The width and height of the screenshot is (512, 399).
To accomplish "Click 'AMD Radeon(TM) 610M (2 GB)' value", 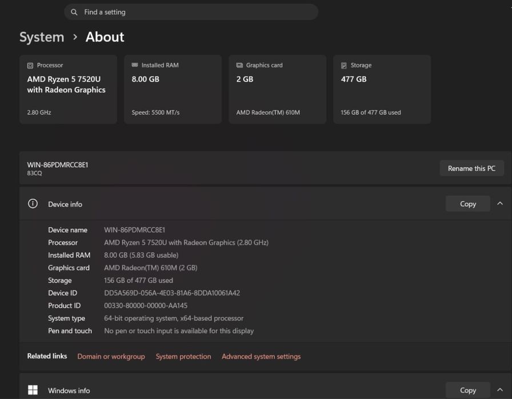I will (x=150, y=268).
